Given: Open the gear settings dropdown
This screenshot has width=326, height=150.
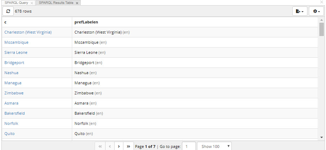Looking at the screenshot, I should tap(316, 11).
